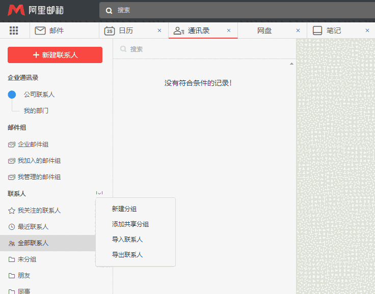
Task: Toggle the 联系人 section dropdown arrow
Action: coord(99,193)
